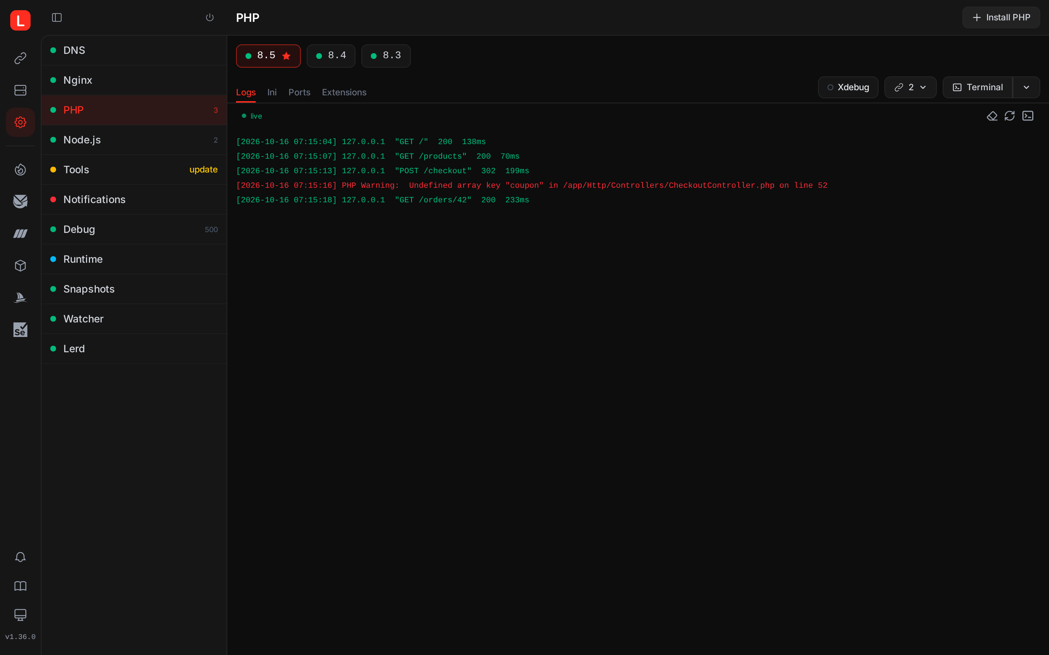Open the triple-slash stripes icon in rail
Screen dimensions: 1049x655
[x=20, y=234]
